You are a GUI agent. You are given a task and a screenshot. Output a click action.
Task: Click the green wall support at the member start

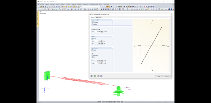point(47,75)
